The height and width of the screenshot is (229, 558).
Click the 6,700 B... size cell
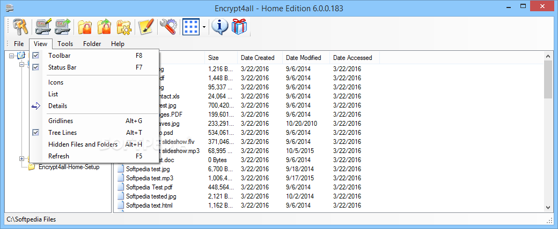221,169
